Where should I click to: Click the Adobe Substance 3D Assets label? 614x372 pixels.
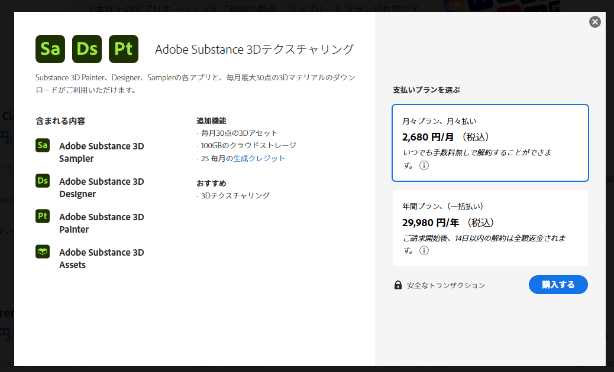coord(101,258)
